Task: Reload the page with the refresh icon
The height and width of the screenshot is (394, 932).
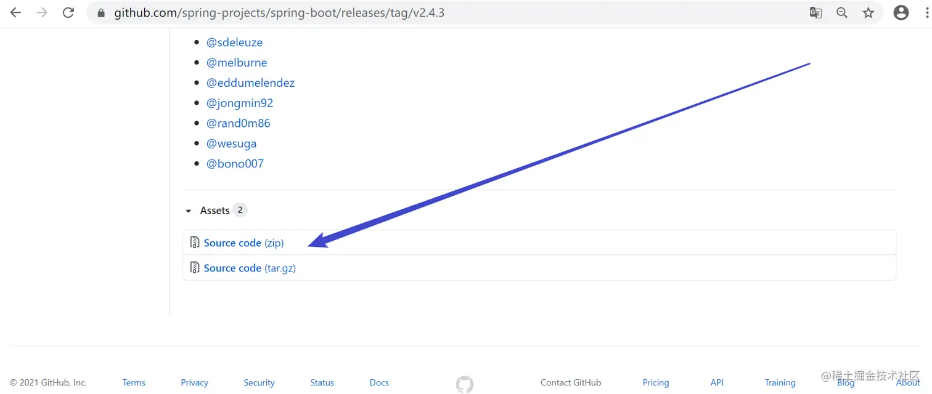Action: [68, 13]
